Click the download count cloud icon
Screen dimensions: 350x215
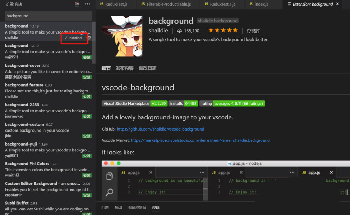(x=179, y=31)
